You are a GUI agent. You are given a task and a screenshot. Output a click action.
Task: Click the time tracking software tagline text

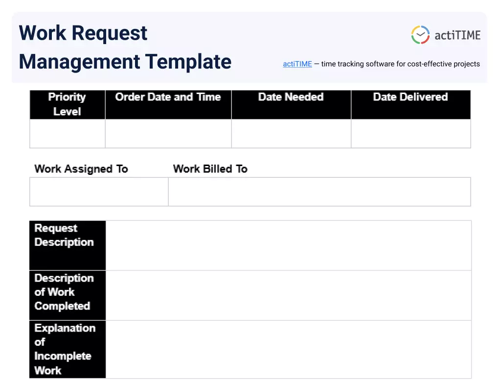tap(399, 64)
